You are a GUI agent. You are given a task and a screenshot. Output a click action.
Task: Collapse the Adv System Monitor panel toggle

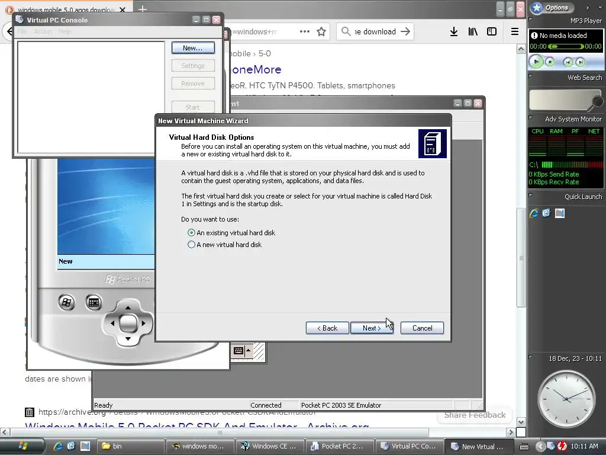[531, 118]
